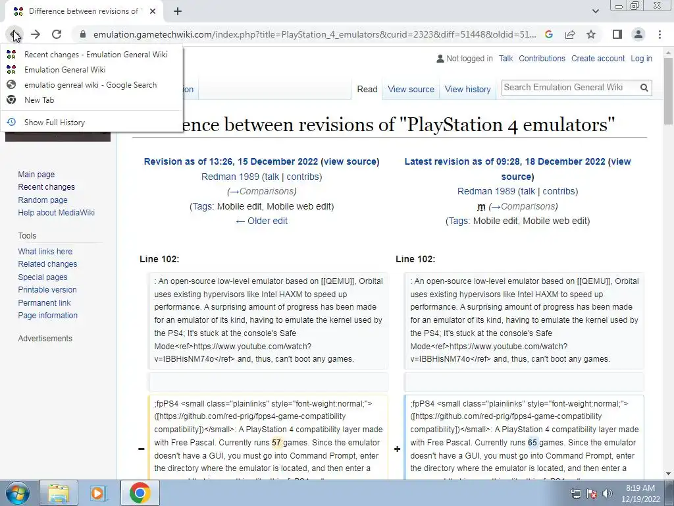Click the Log in link

[x=641, y=59]
